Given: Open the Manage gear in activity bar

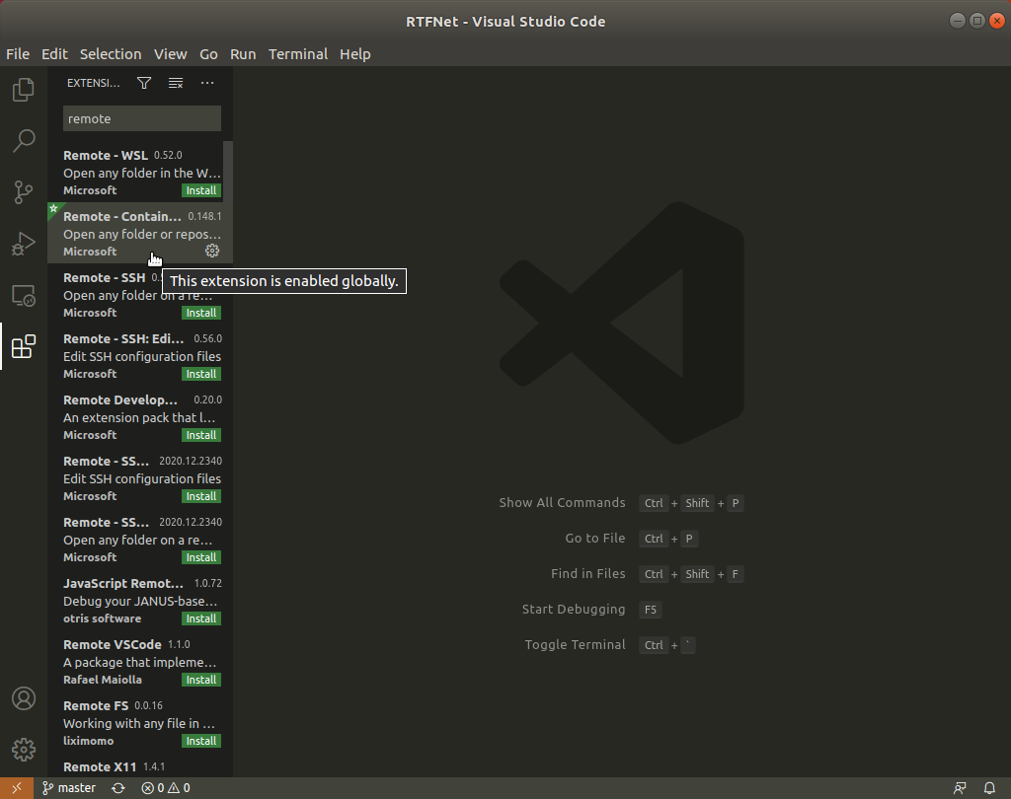Looking at the screenshot, I should coord(24,750).
